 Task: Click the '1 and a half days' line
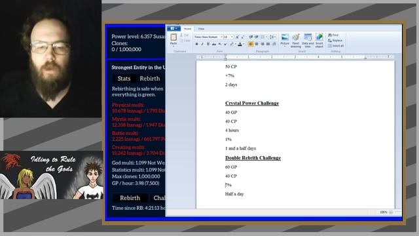240,148
